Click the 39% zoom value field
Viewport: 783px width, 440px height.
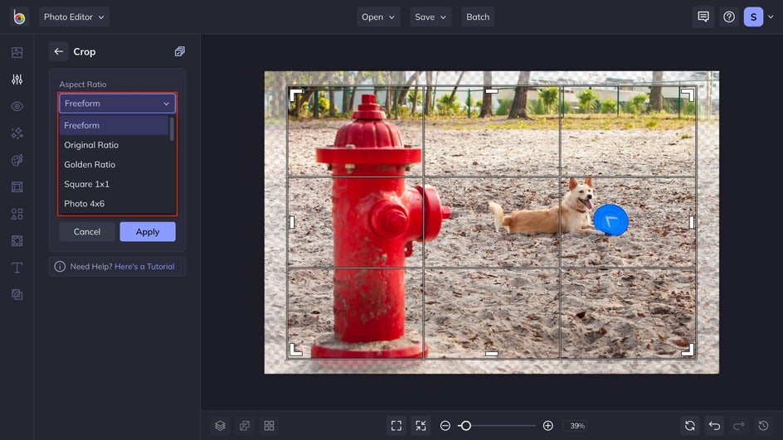click(577, 426)
